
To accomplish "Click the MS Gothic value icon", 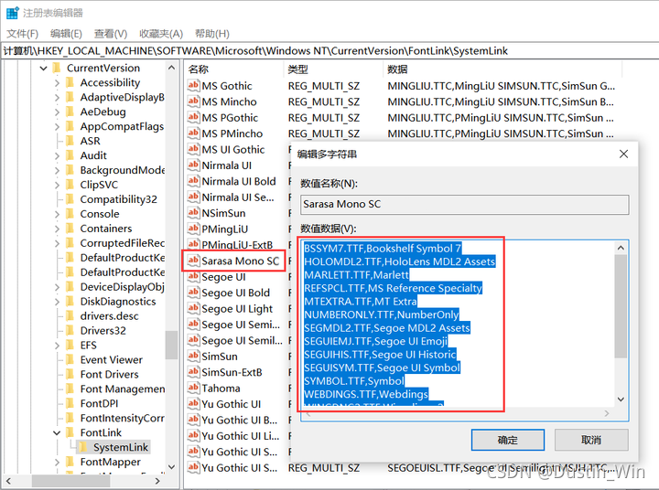I will click(x=193, y=85).
